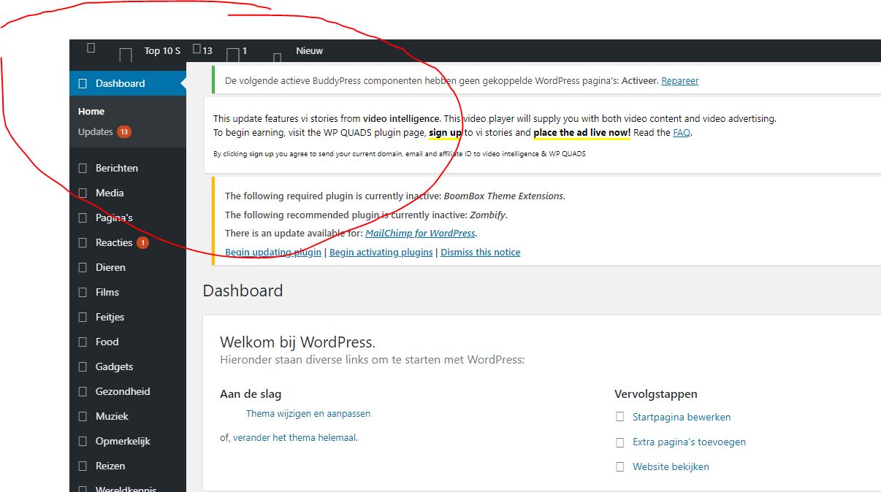Image resolution: width=881 pixels, height=492 pixels.
Task: Click verander het thema helemaal link
Action: 295,438
